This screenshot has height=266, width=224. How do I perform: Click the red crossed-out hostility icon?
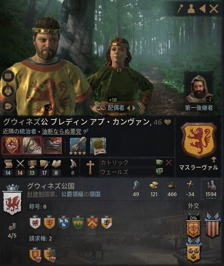(x=169, y=163)
